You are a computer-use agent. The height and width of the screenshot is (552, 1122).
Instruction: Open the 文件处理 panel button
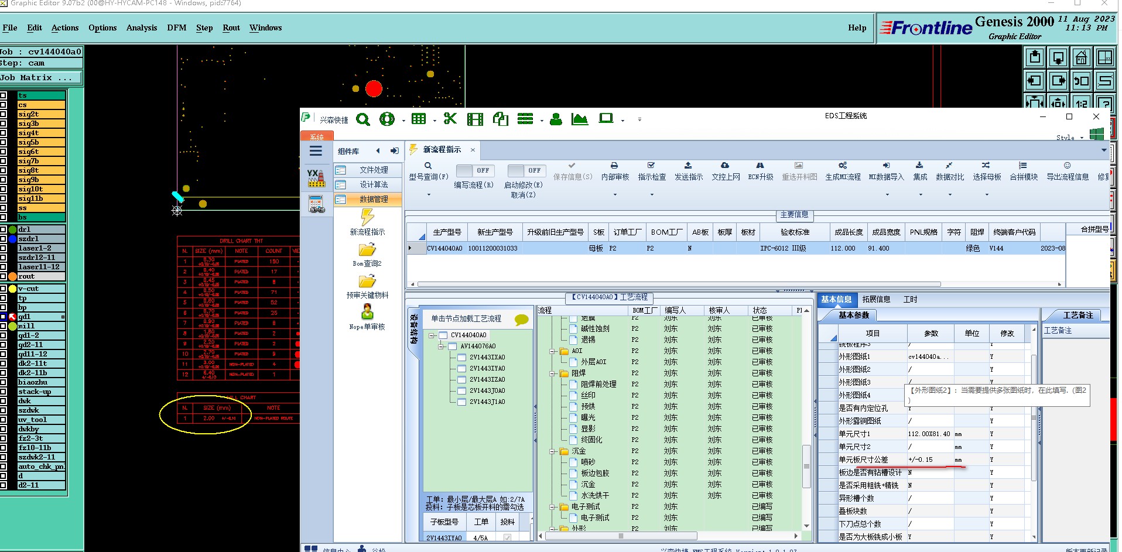(x=368, y=170)
